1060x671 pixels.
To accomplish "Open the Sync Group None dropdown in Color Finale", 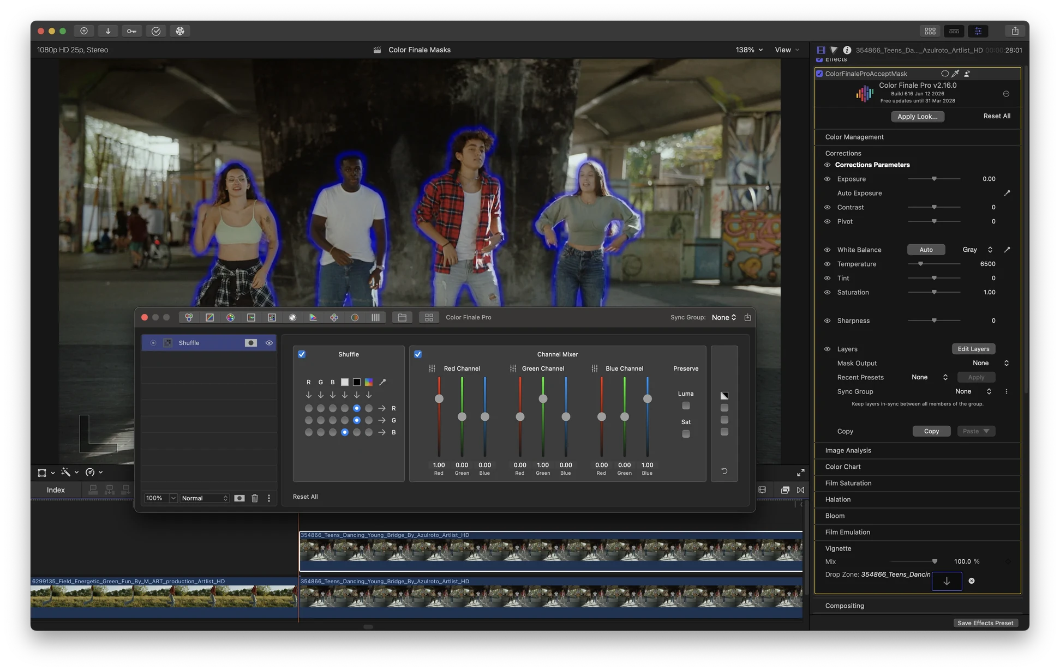I will (724, 317).
